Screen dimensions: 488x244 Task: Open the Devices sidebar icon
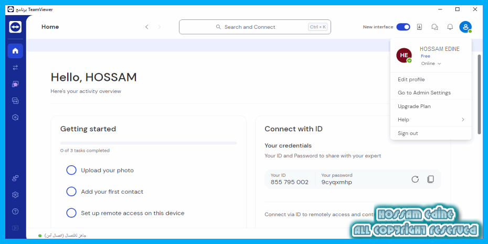tap(15, 101)
